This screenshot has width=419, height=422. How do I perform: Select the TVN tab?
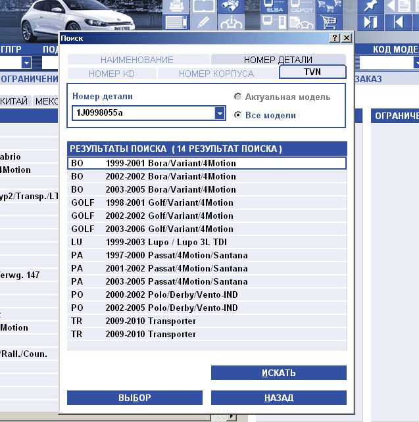(312, 72)
